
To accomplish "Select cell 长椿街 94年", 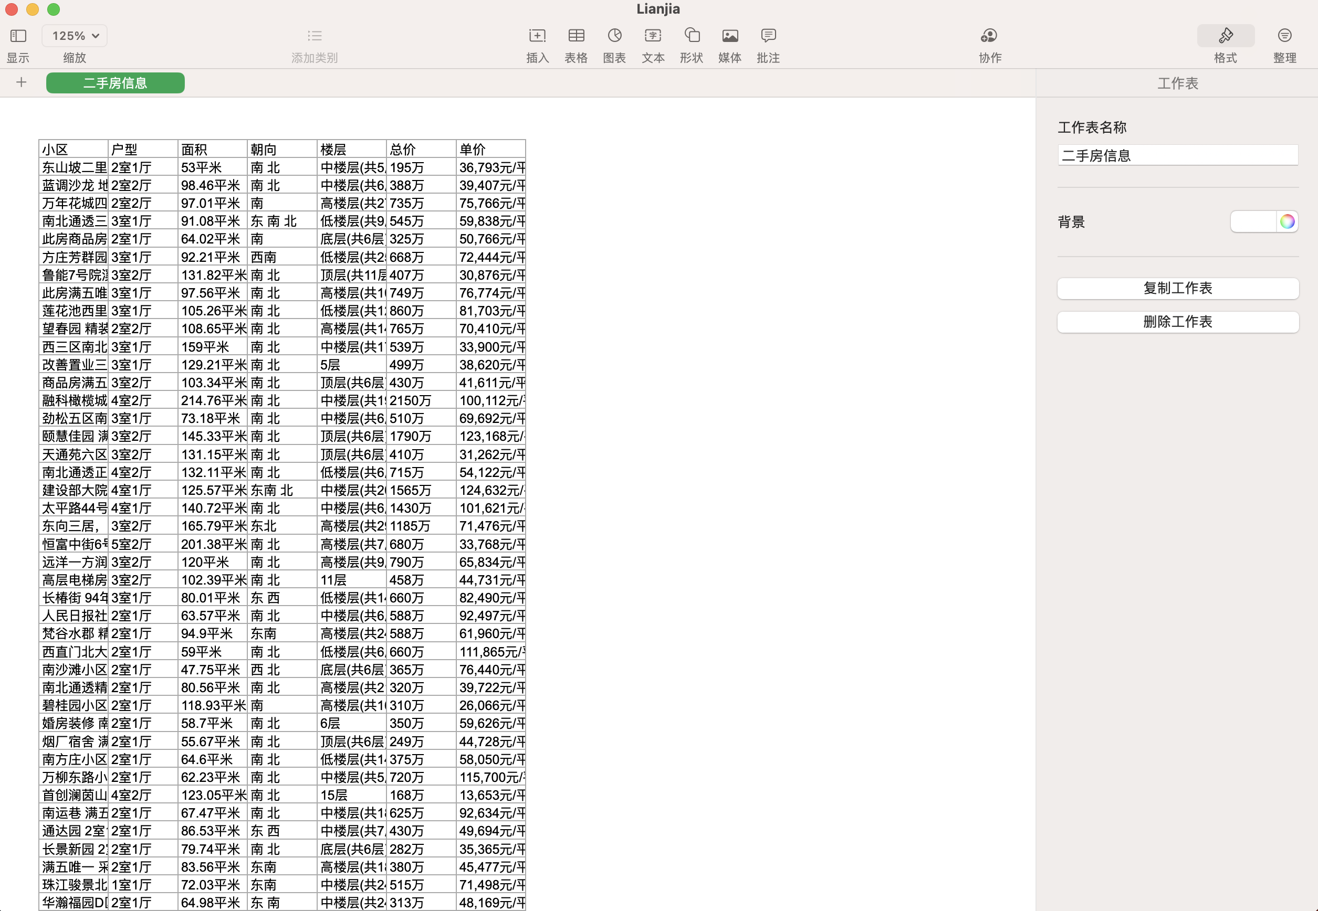I will tap(74, 598).
